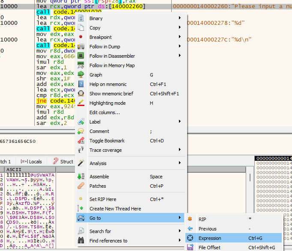This screenshot has width=292, height=251.
Task: Click the Binary menu icon
Action: pos(81,18)
